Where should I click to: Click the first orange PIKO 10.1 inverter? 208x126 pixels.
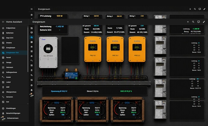click(x=93, y=49)
